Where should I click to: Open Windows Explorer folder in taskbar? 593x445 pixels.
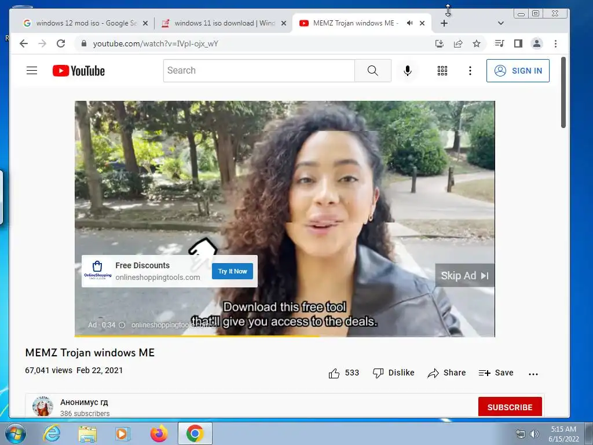point(87,433)
